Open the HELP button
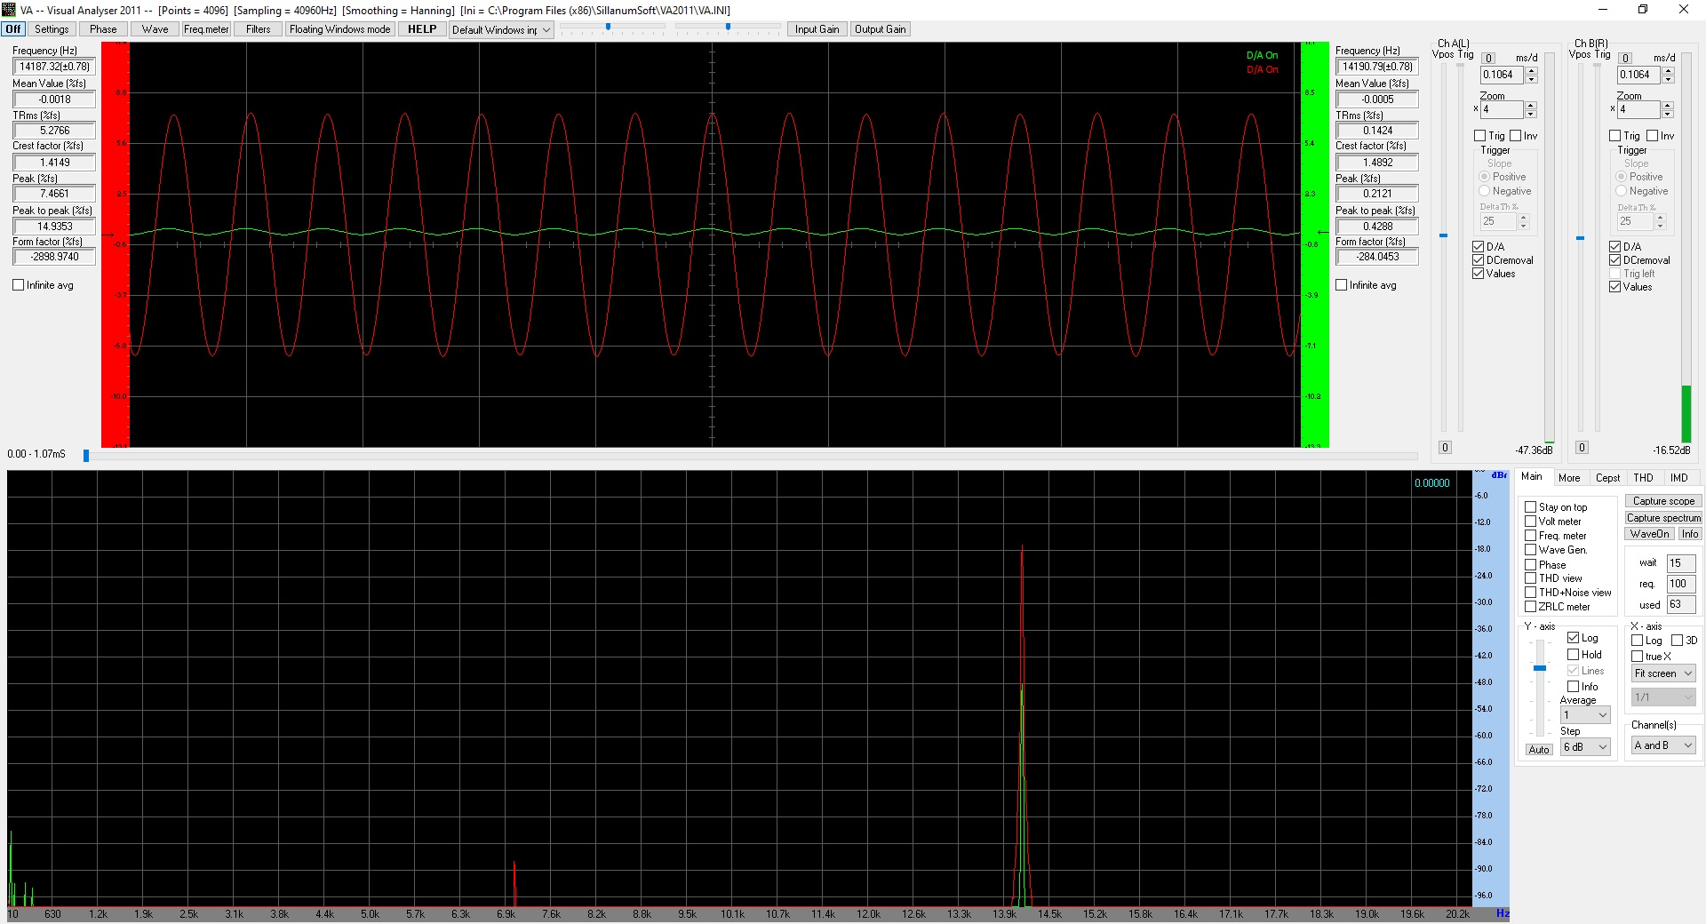 coord(422,29)
